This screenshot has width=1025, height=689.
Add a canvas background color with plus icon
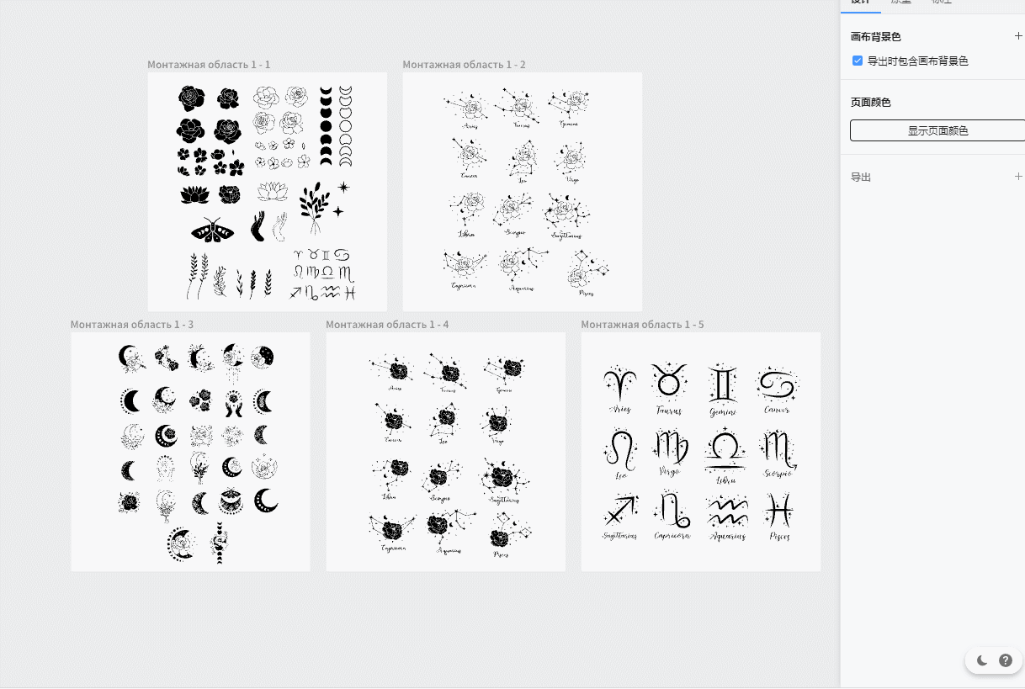pyautogui.click(x=1018, y=36)
